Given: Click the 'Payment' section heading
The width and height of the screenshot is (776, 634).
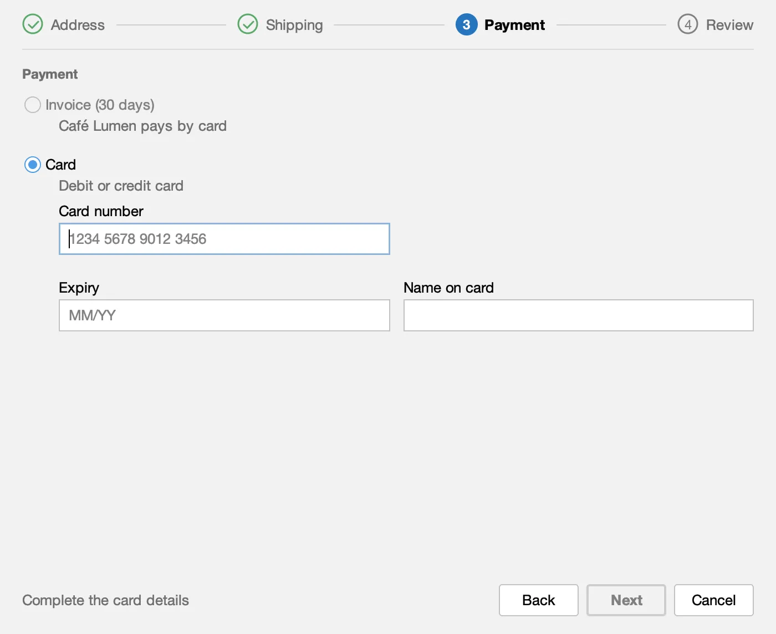Looking at the screenshot, I should (x=50, y=74).
